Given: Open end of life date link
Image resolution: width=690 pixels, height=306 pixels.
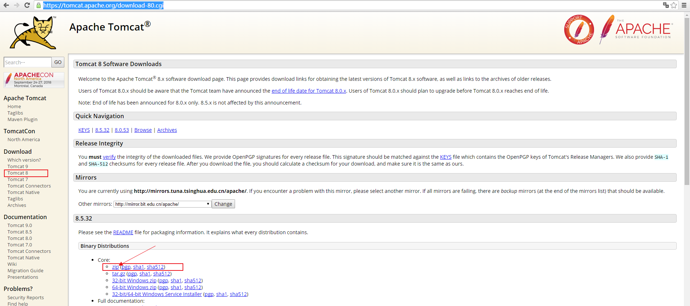Looking at the screenshot, I should point(309,91).
